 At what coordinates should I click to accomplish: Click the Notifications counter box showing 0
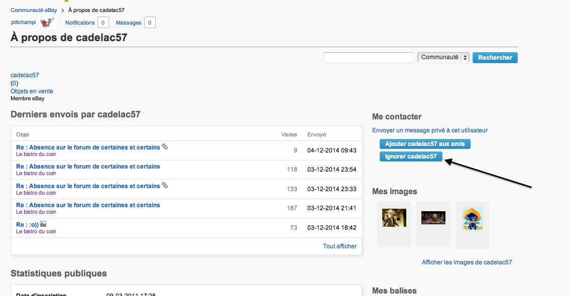pos(103,23)
